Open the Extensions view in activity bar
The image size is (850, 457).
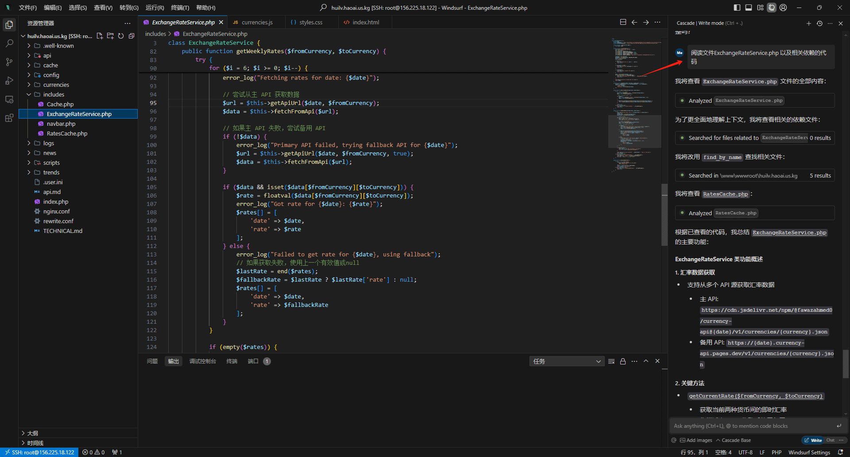(x=9, y=118)
